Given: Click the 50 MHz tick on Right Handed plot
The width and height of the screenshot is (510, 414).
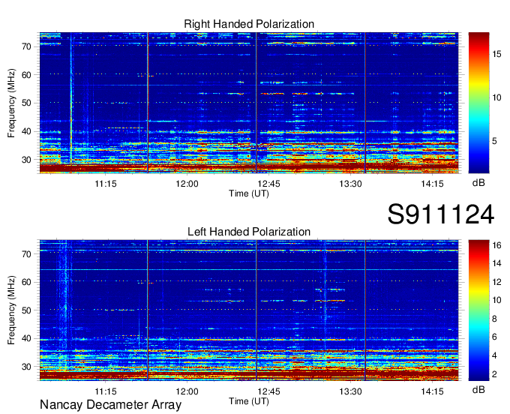Looking at the screenshot, I should click(x=26, y=103).
